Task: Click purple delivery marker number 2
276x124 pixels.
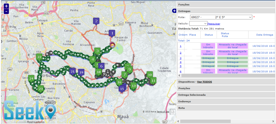Action: point(96,21)
